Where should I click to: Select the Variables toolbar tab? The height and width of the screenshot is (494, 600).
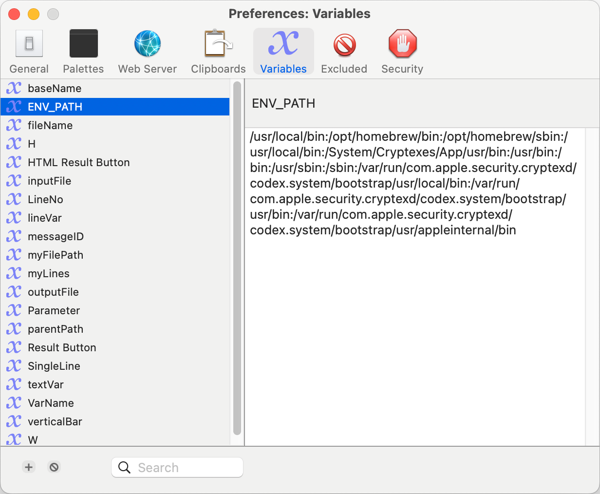point(283,52)
